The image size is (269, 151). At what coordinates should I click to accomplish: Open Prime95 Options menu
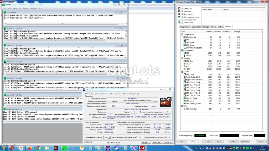coord(25,8)
